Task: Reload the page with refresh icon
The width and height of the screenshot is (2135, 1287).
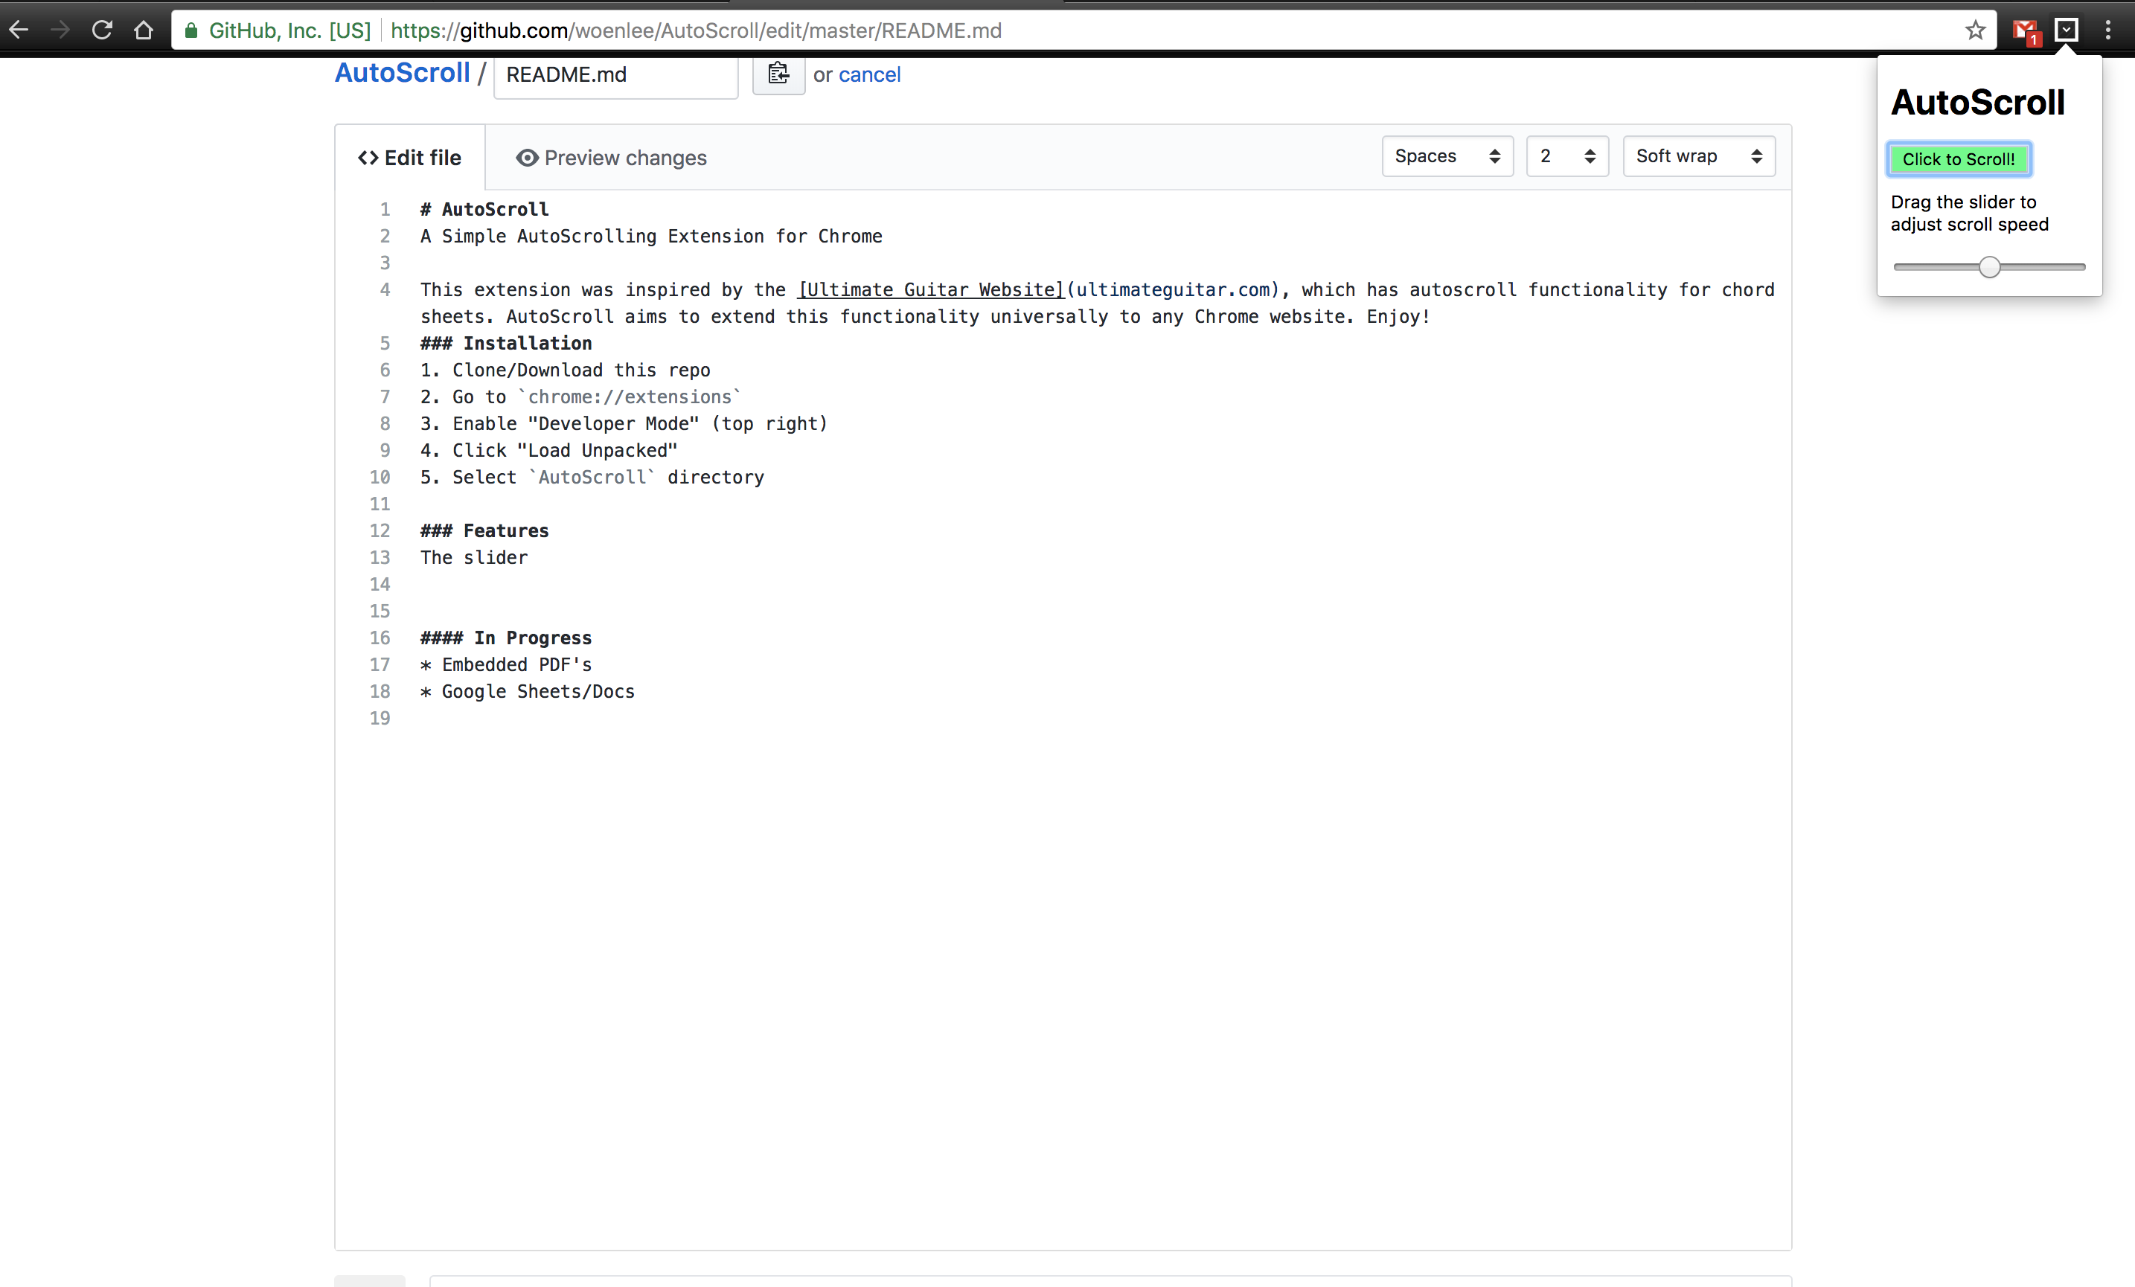Action: coord(102,31)
